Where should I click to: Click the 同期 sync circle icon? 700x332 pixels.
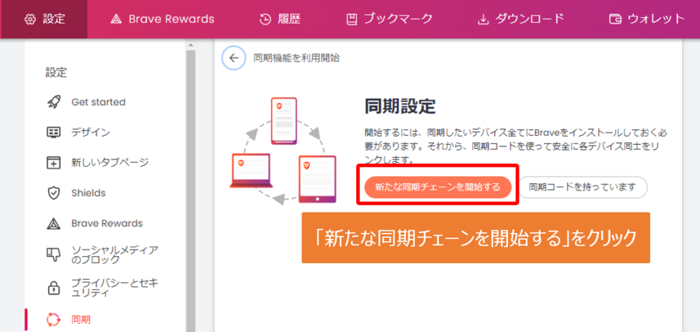[x=53, y=320]
